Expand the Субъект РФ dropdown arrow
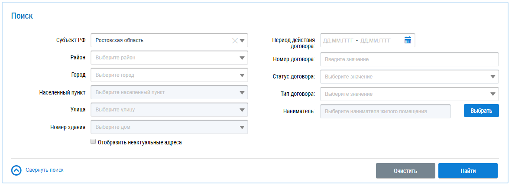Screen dimensions: 512x186 coord(242,41)
